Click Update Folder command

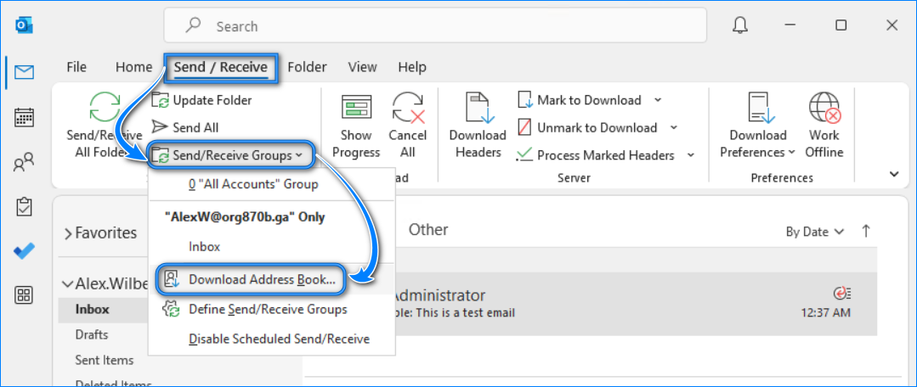(x=201, y=100)
